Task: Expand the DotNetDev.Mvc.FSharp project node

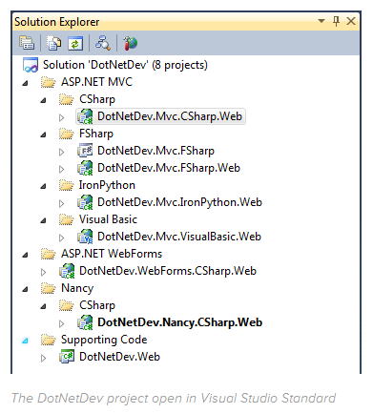Action: [x=62, y=152]
